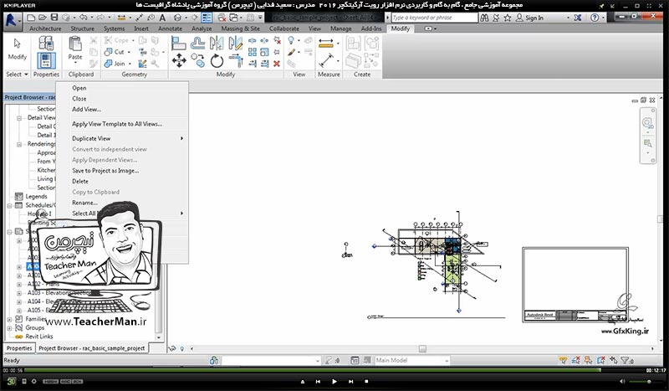669x391 pixels.
Task: Open the Revit application menu button
Action: (12, 22)
